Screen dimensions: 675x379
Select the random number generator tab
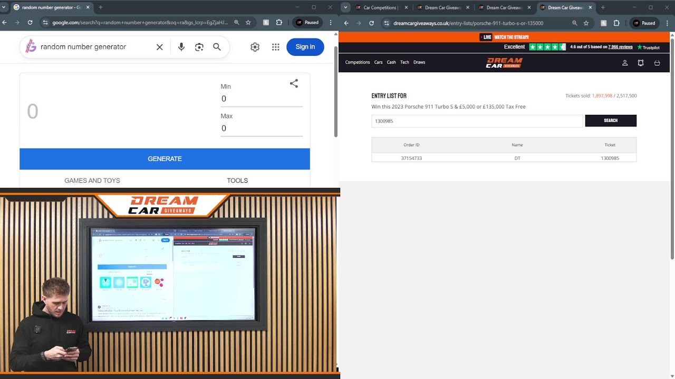pos(51,7)
